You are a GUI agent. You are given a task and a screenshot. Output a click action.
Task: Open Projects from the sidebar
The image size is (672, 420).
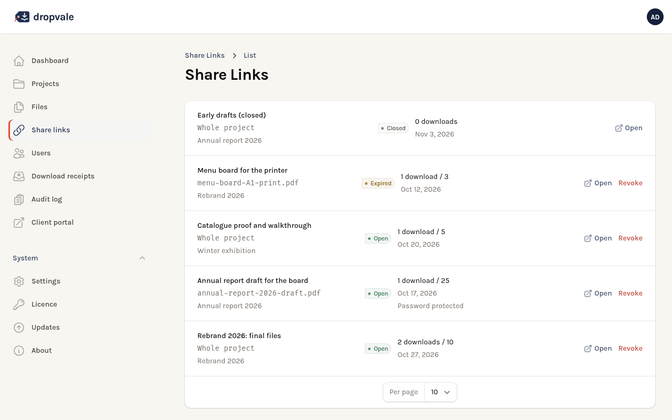pyautogui.click(x=80, y=84)
